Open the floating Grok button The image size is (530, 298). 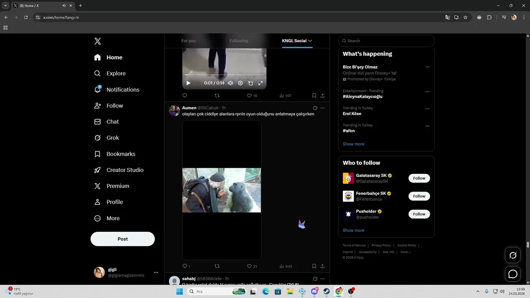coord(513,255)
